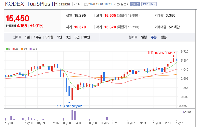Screen dimensions: 197x127
Task: Click the 16,727 price axis label
Action: click(184, 52)
